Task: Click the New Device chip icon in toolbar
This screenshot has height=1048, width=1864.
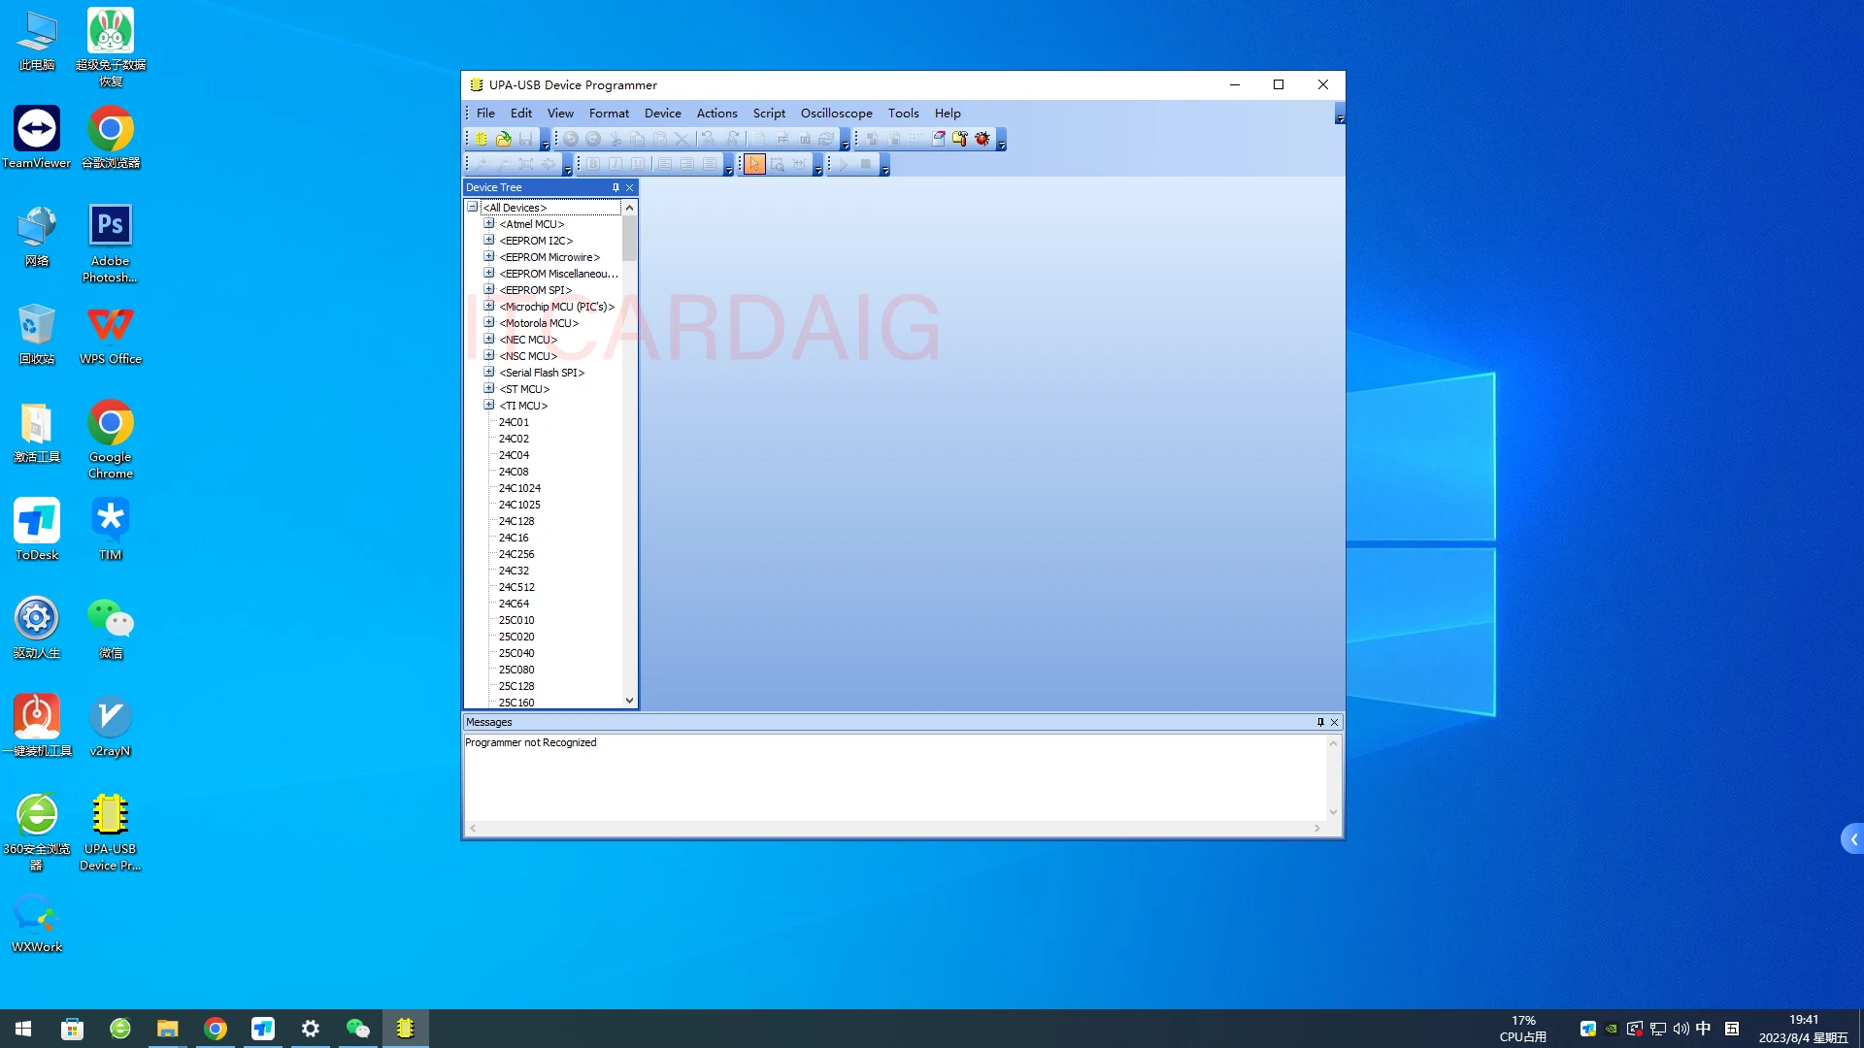Action: point(482,139)
